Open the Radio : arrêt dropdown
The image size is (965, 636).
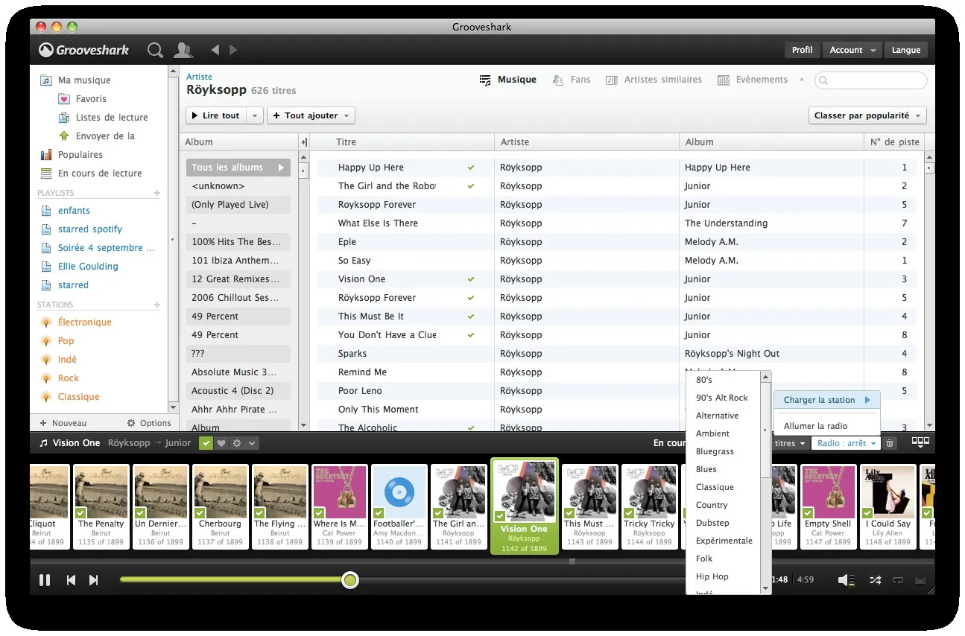tap(846, 443)
